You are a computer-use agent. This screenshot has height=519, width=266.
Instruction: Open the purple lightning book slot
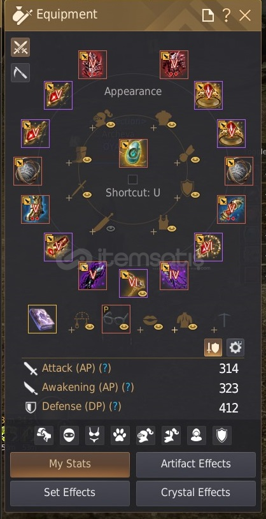coord(42,319)
